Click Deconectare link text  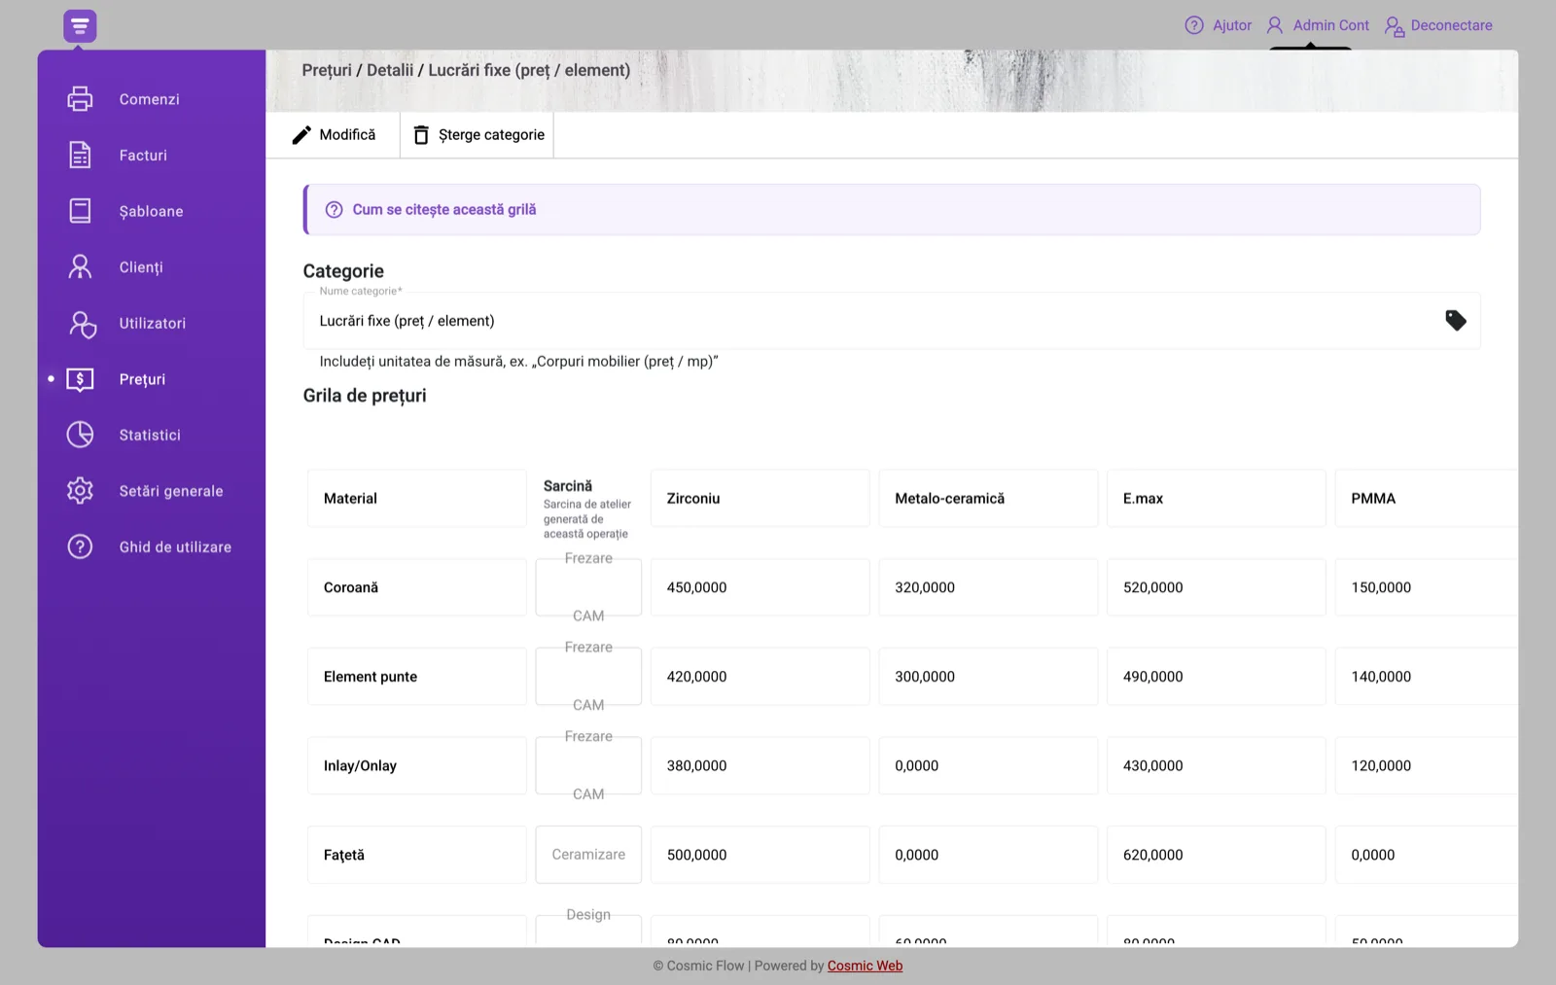click(x=1451, y=25)
